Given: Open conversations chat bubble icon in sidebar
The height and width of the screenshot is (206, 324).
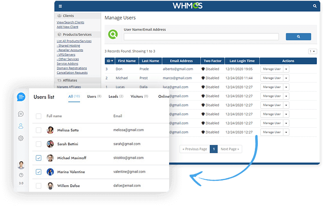Looking at the screenshot, I should click(21, 114).
